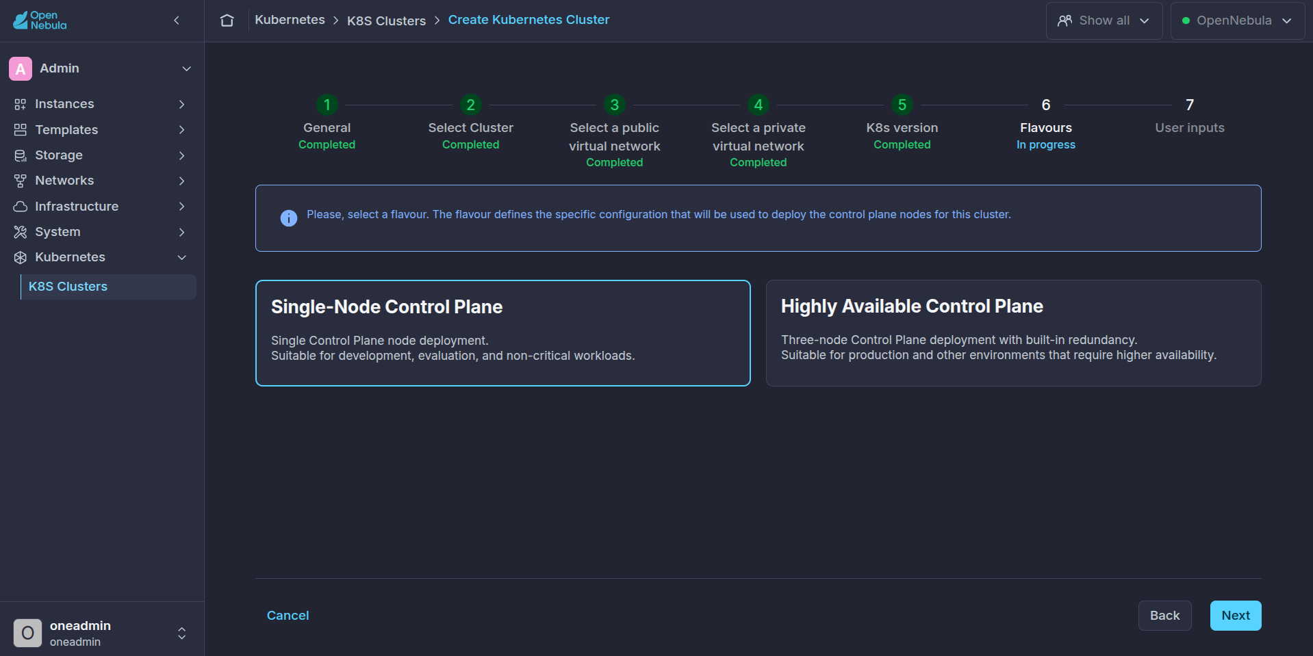Screen dimensions: 1313x656
Task: Click step 7 User inputs
Action: (1190, 116)
